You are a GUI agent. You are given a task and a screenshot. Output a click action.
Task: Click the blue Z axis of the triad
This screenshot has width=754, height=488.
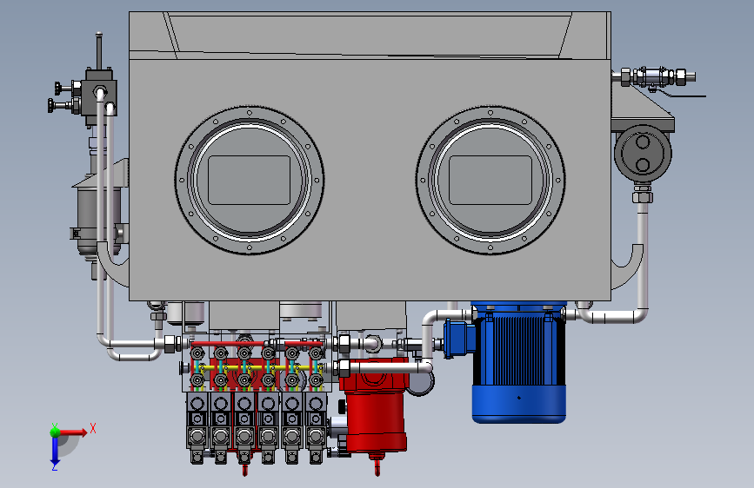(55, 450)
